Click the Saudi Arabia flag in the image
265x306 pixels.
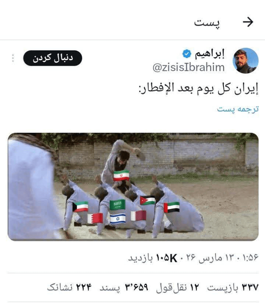tap(117, 205)
